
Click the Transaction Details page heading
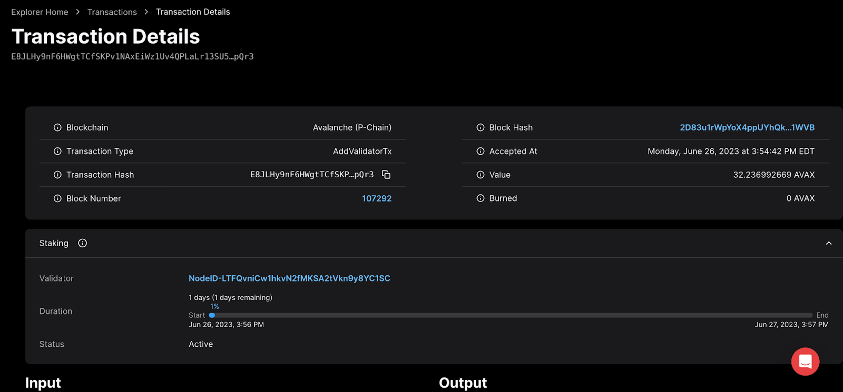click(x=106, y=37)
